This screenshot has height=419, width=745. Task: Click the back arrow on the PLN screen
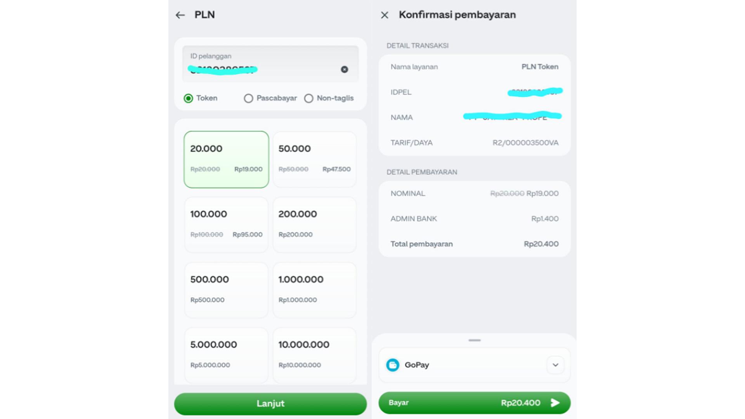180,15
